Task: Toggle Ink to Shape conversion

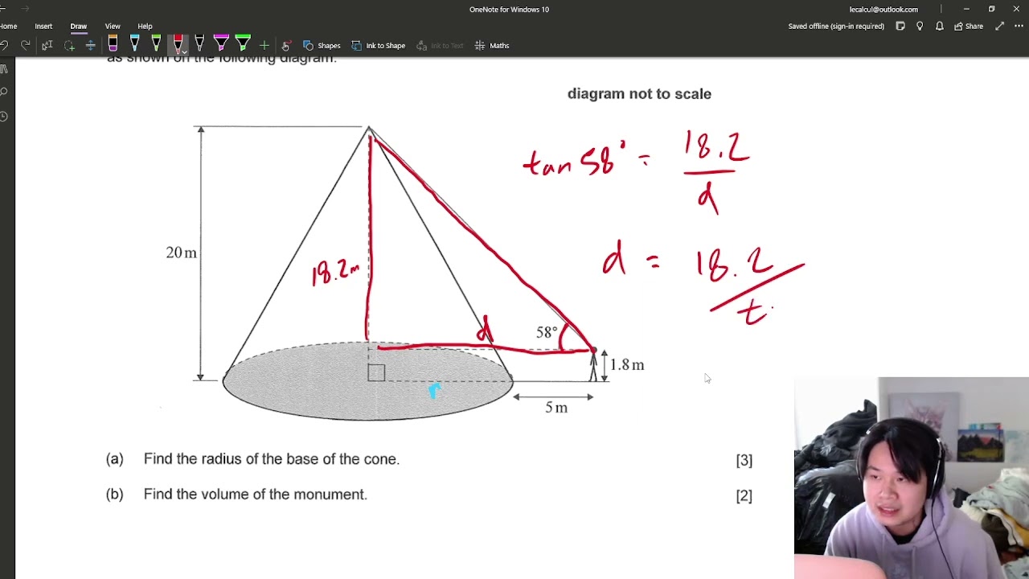Action: (378, 46)
